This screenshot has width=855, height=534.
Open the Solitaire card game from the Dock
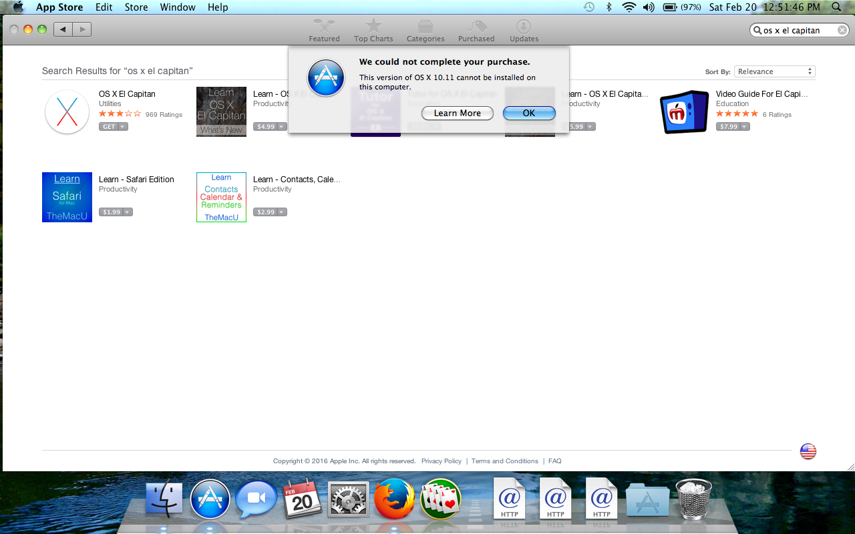[x=441, y=499]
